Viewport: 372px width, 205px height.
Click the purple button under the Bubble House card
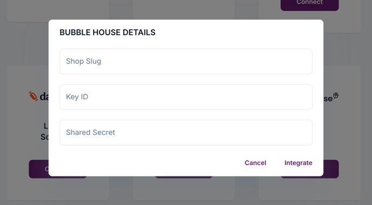click(x=331, y=169)
